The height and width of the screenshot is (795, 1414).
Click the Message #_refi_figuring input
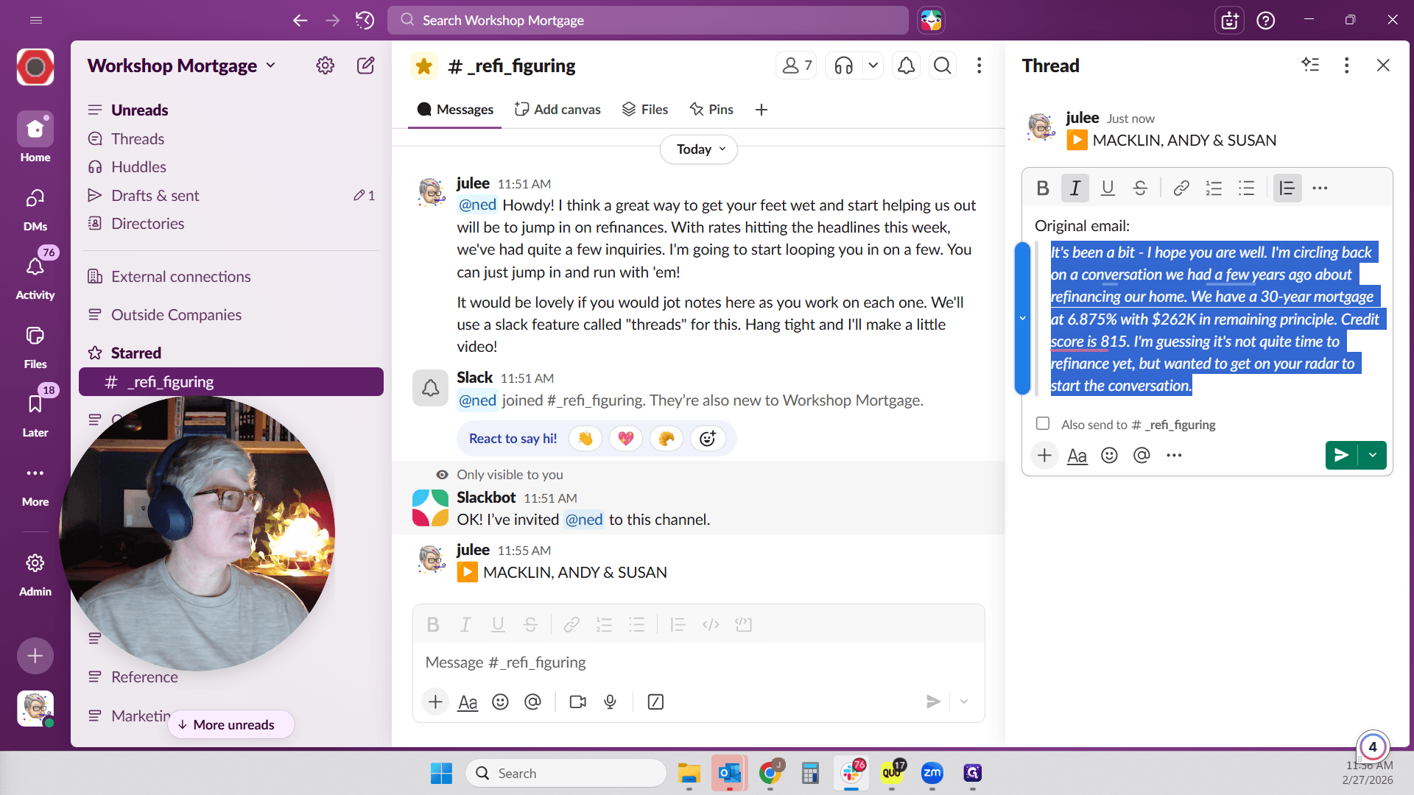pyautogui.click(x=698, y=662)
